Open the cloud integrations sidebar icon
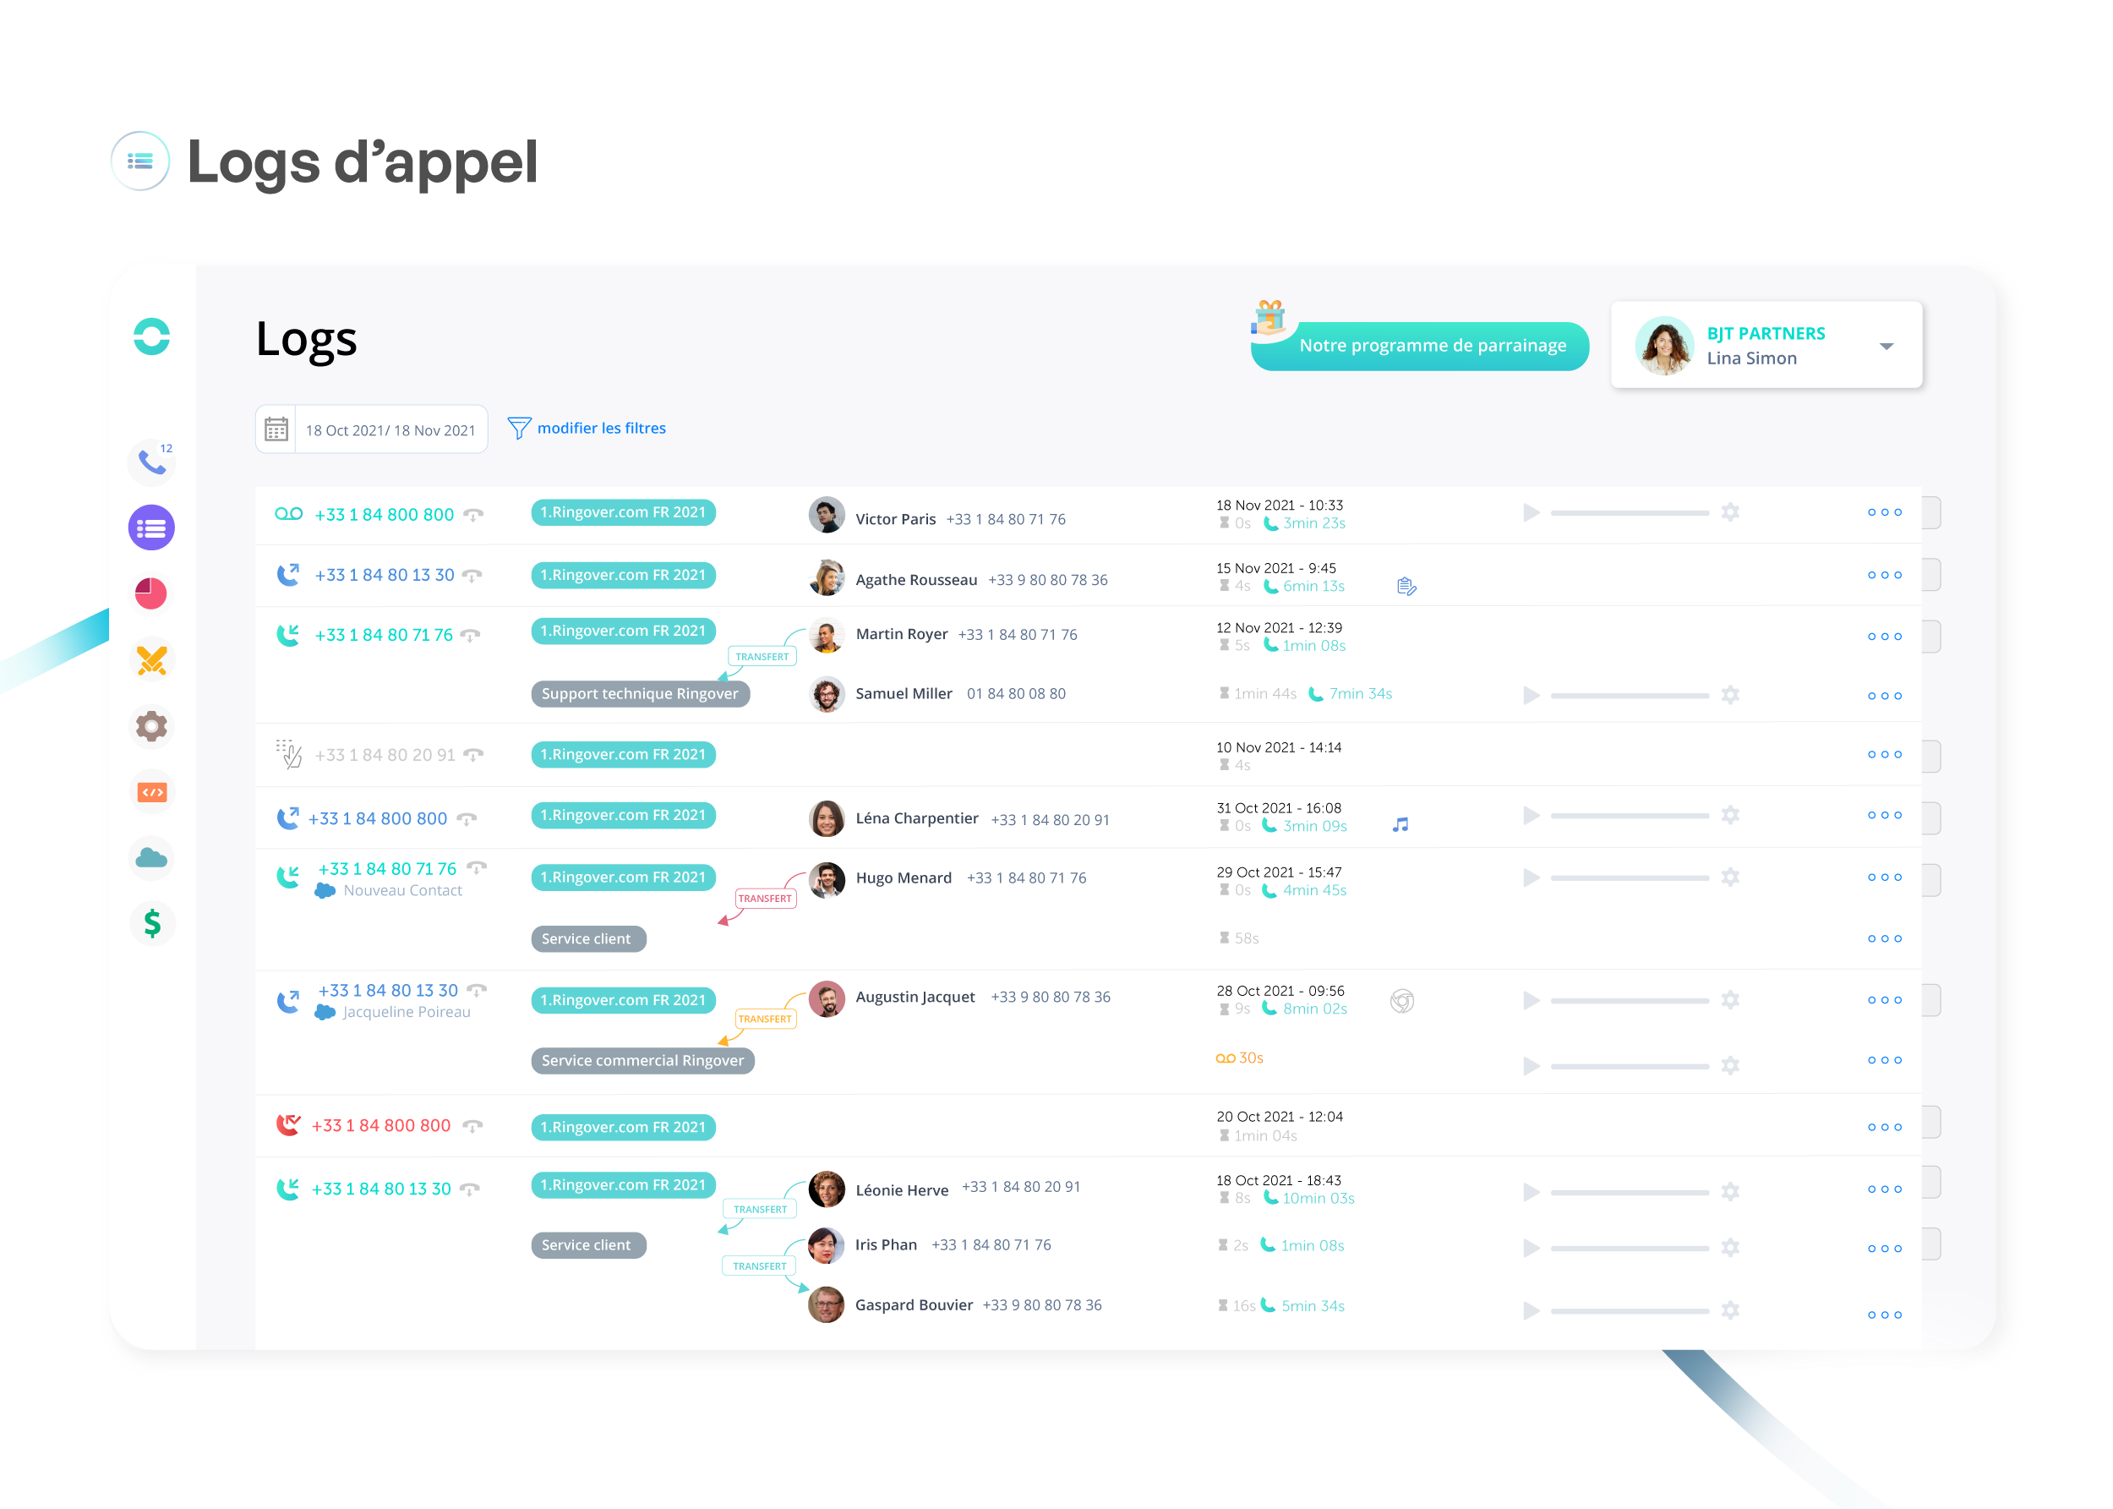2113x1509 pixels. pyautogui.click(x=151, y=858)
